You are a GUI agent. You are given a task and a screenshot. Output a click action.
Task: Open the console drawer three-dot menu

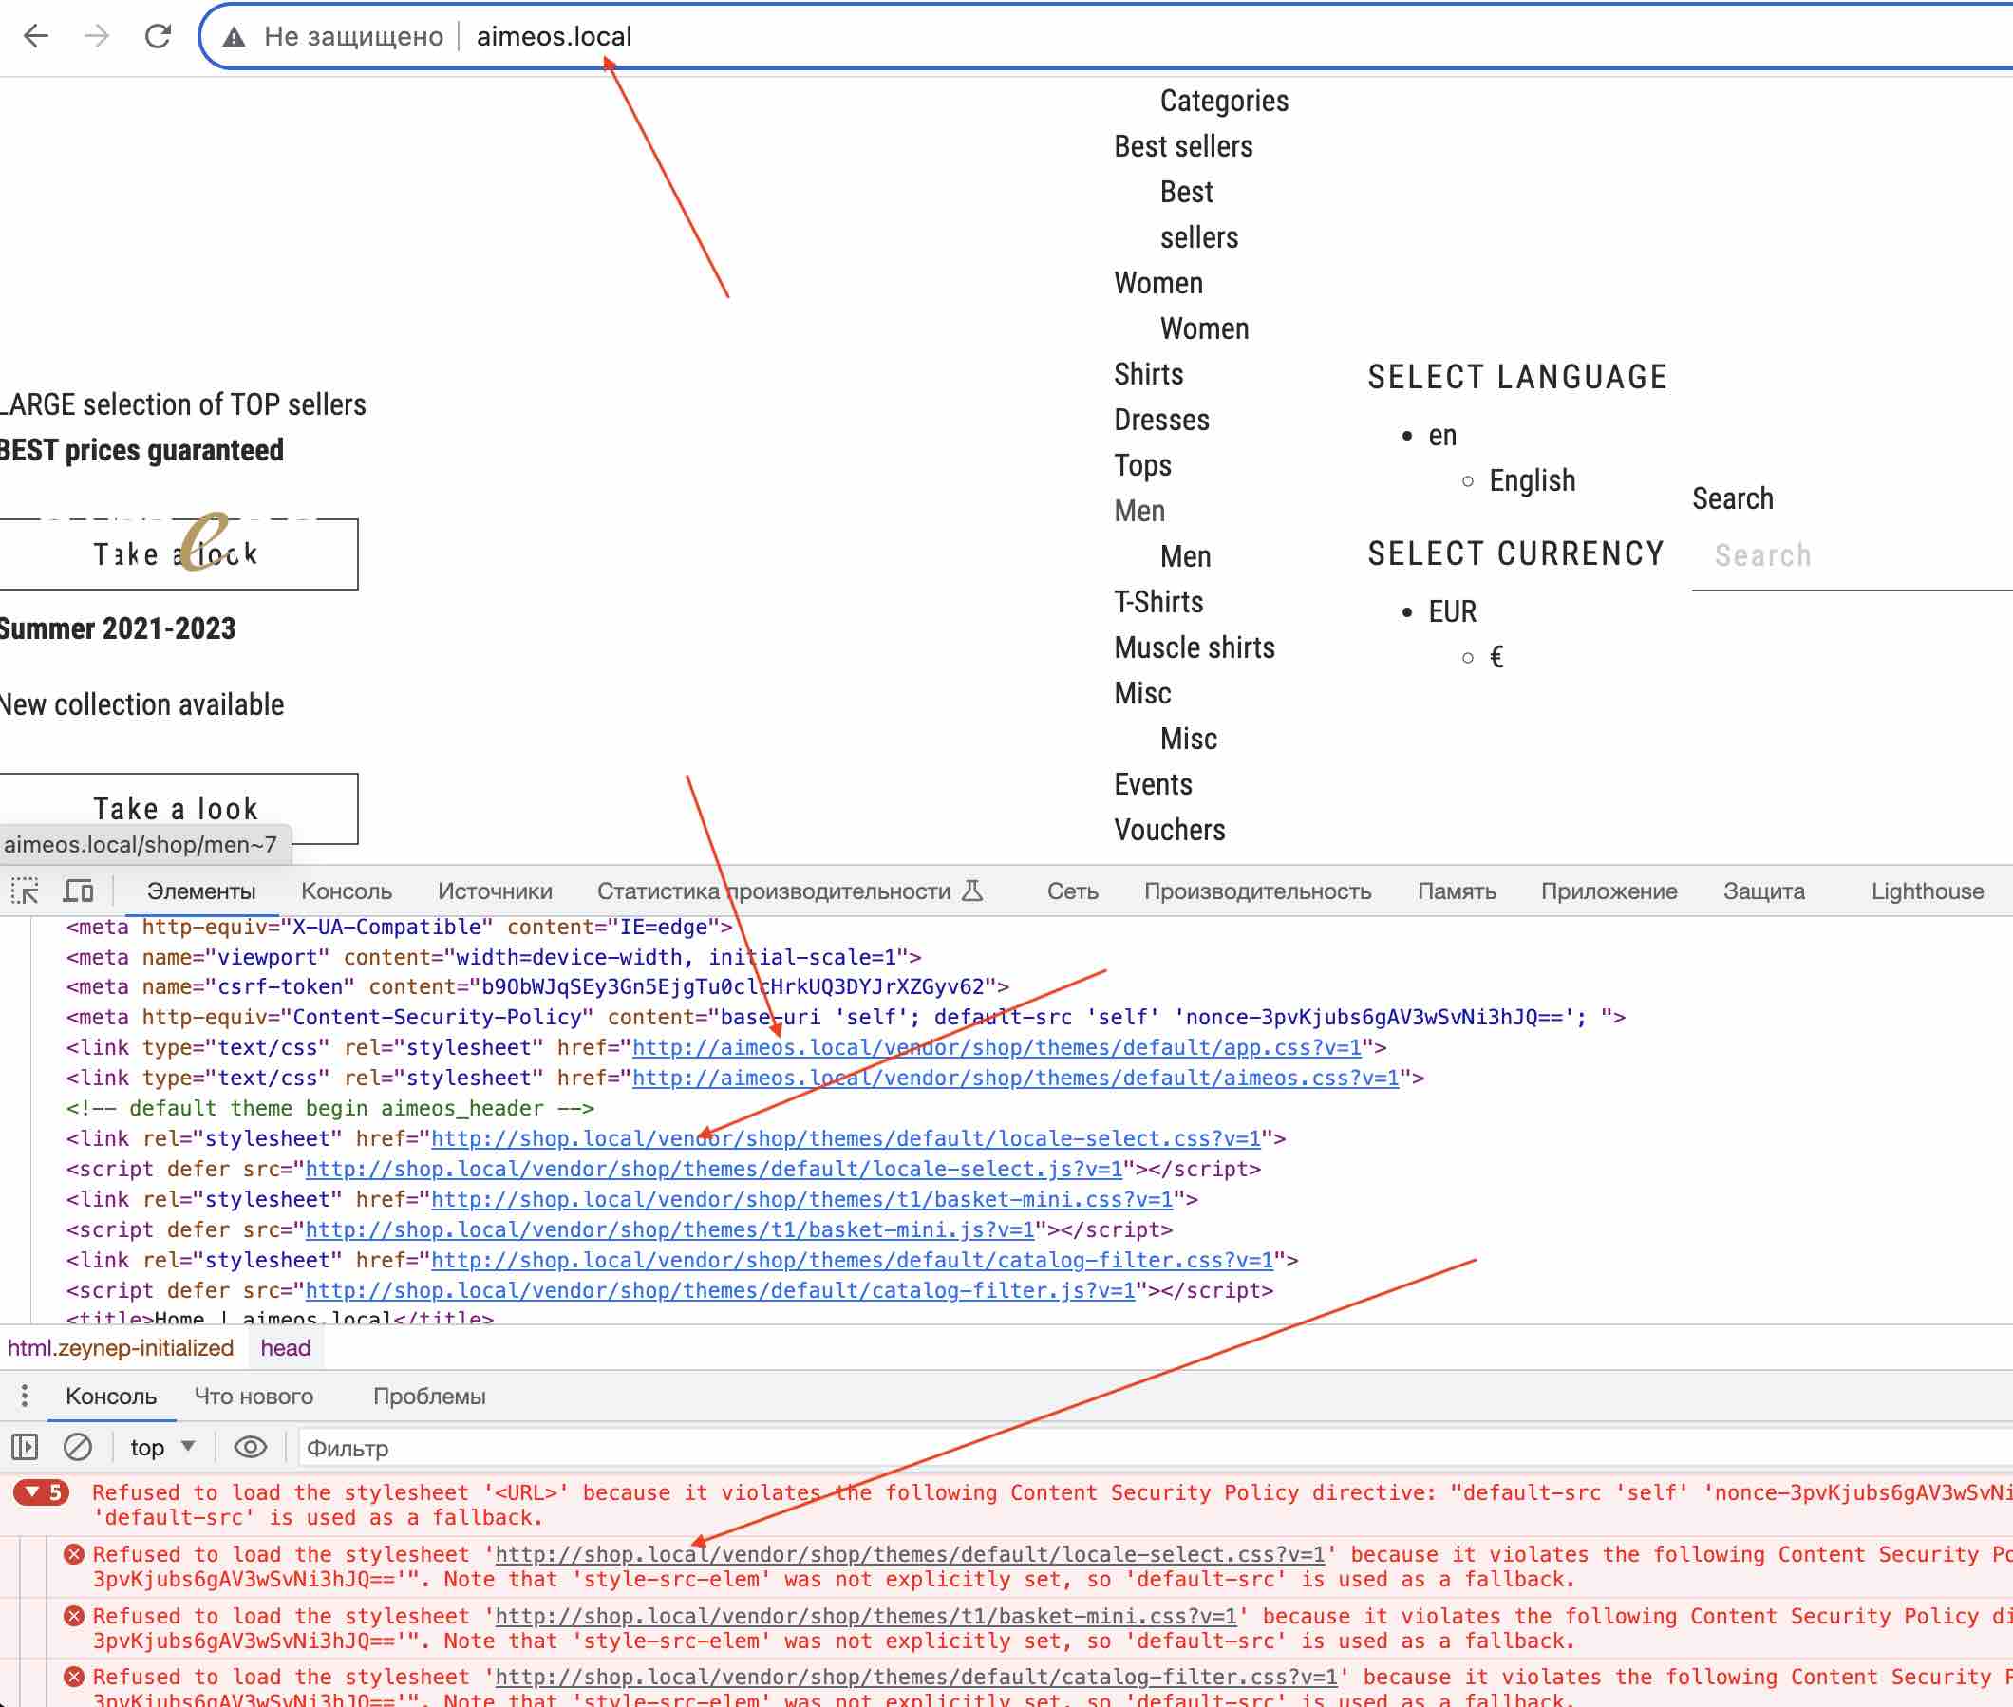24,1396
